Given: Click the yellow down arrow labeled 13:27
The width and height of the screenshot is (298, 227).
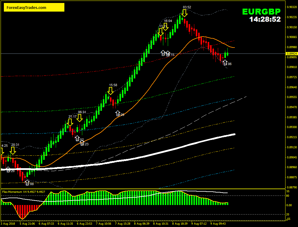Looking at the screenshot, I should [x=161, y=32].
